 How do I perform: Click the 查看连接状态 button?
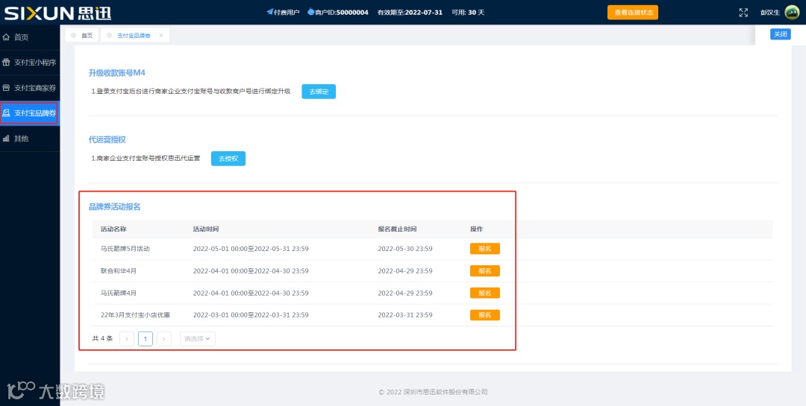(633, 13)
